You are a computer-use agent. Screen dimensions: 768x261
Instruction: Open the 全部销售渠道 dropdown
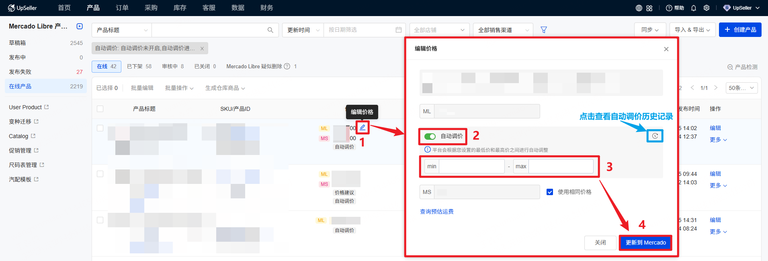[x=503, y=30]
